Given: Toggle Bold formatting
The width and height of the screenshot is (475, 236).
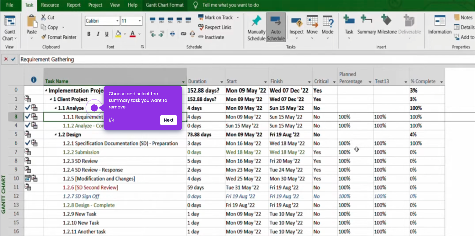Looking at the screenshot, I should pyautogui.click(x=89, y=34).
